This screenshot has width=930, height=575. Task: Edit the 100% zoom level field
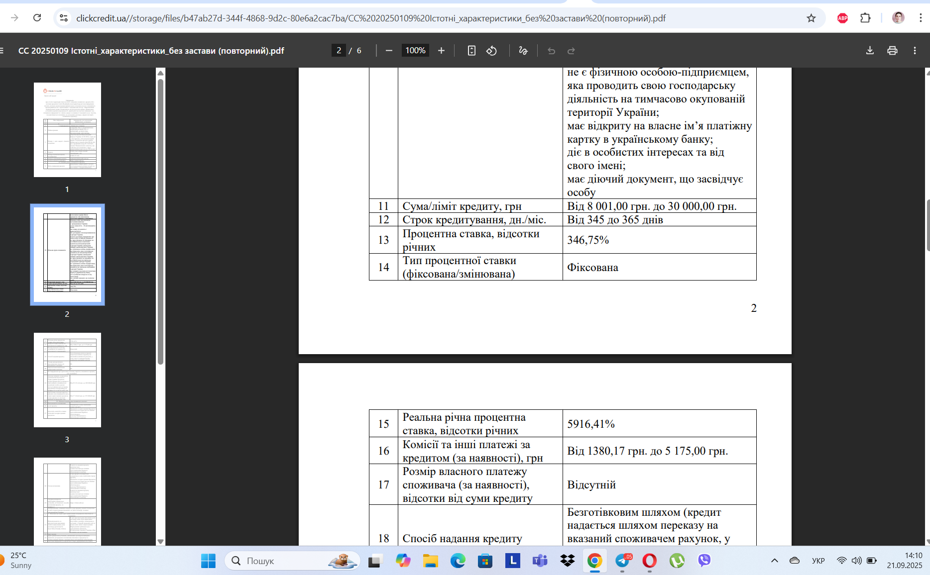415,50
